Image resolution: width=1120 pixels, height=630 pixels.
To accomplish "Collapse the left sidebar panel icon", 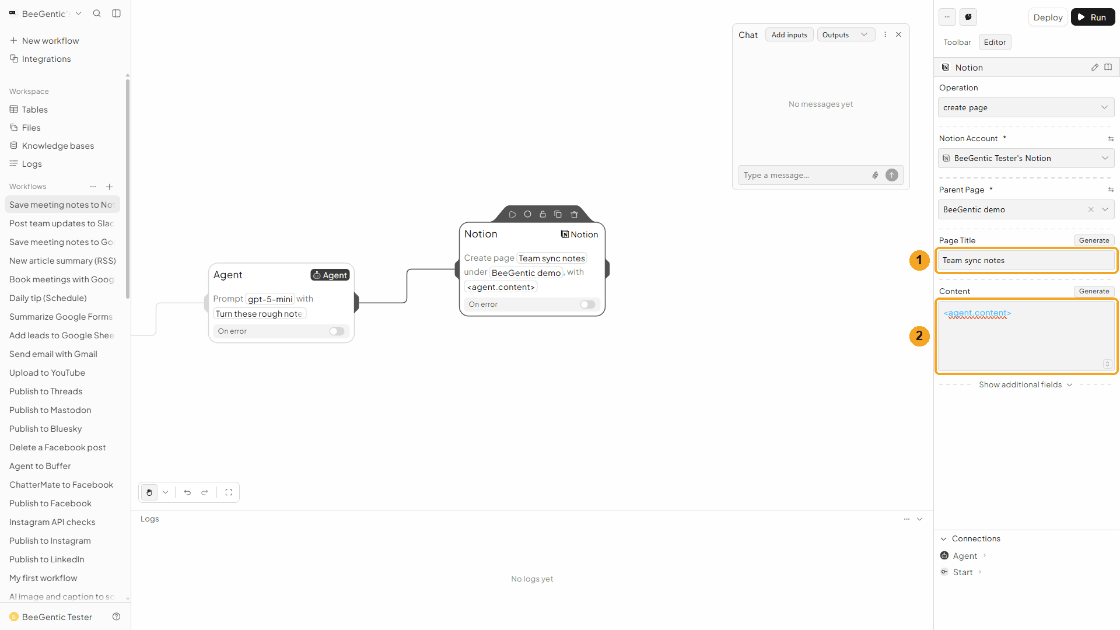I will tap(117, 13).
